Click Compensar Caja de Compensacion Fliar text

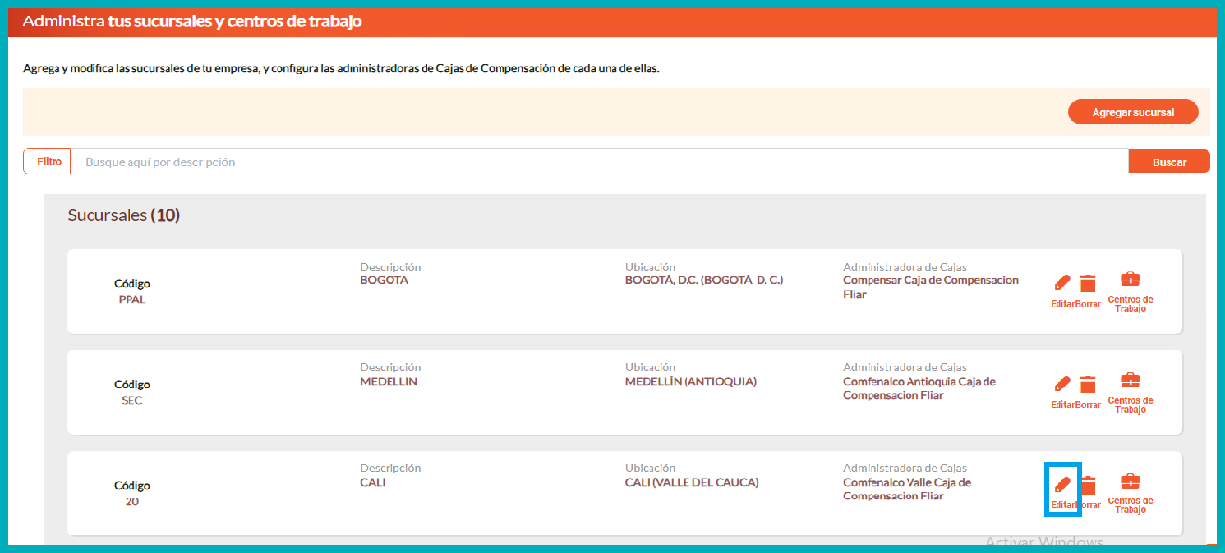931,287
